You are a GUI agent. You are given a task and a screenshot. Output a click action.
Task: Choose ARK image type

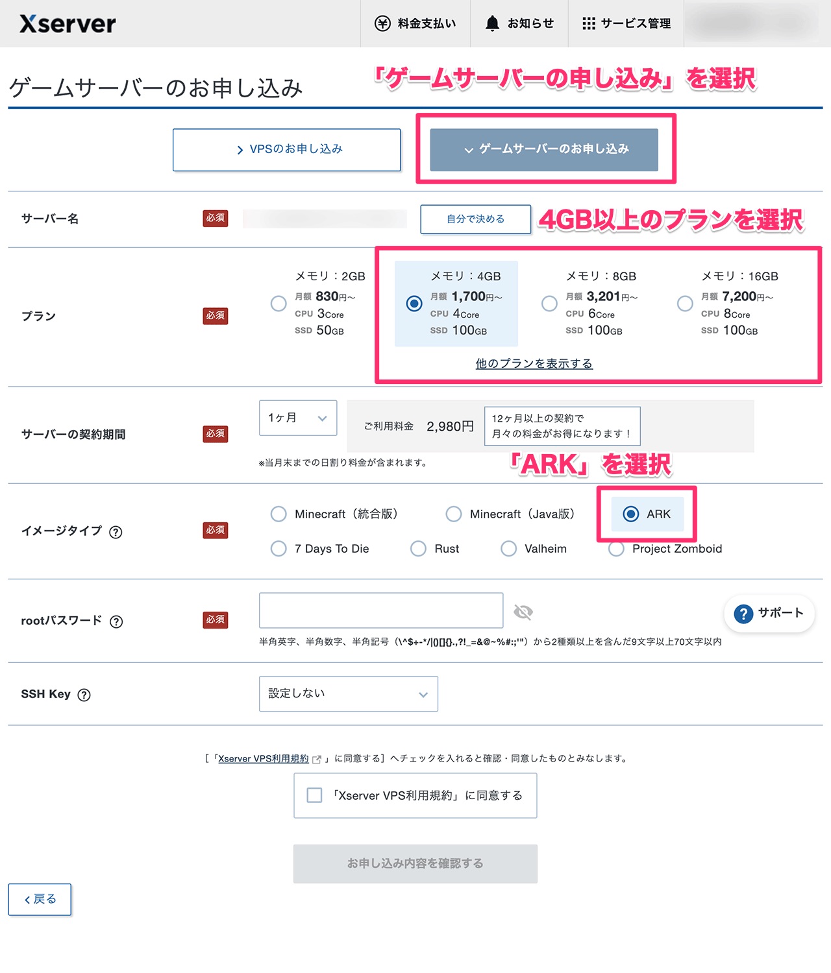click(x=630, y=514)
